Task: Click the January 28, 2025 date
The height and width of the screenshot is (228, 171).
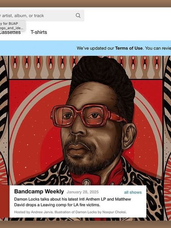Action: [83, 192]
